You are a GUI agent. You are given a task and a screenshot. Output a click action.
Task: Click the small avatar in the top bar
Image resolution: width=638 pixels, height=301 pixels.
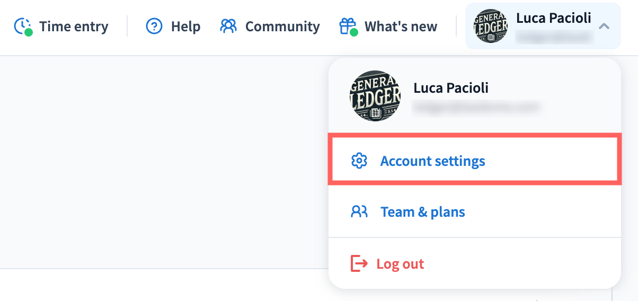(x=490, y=26)
